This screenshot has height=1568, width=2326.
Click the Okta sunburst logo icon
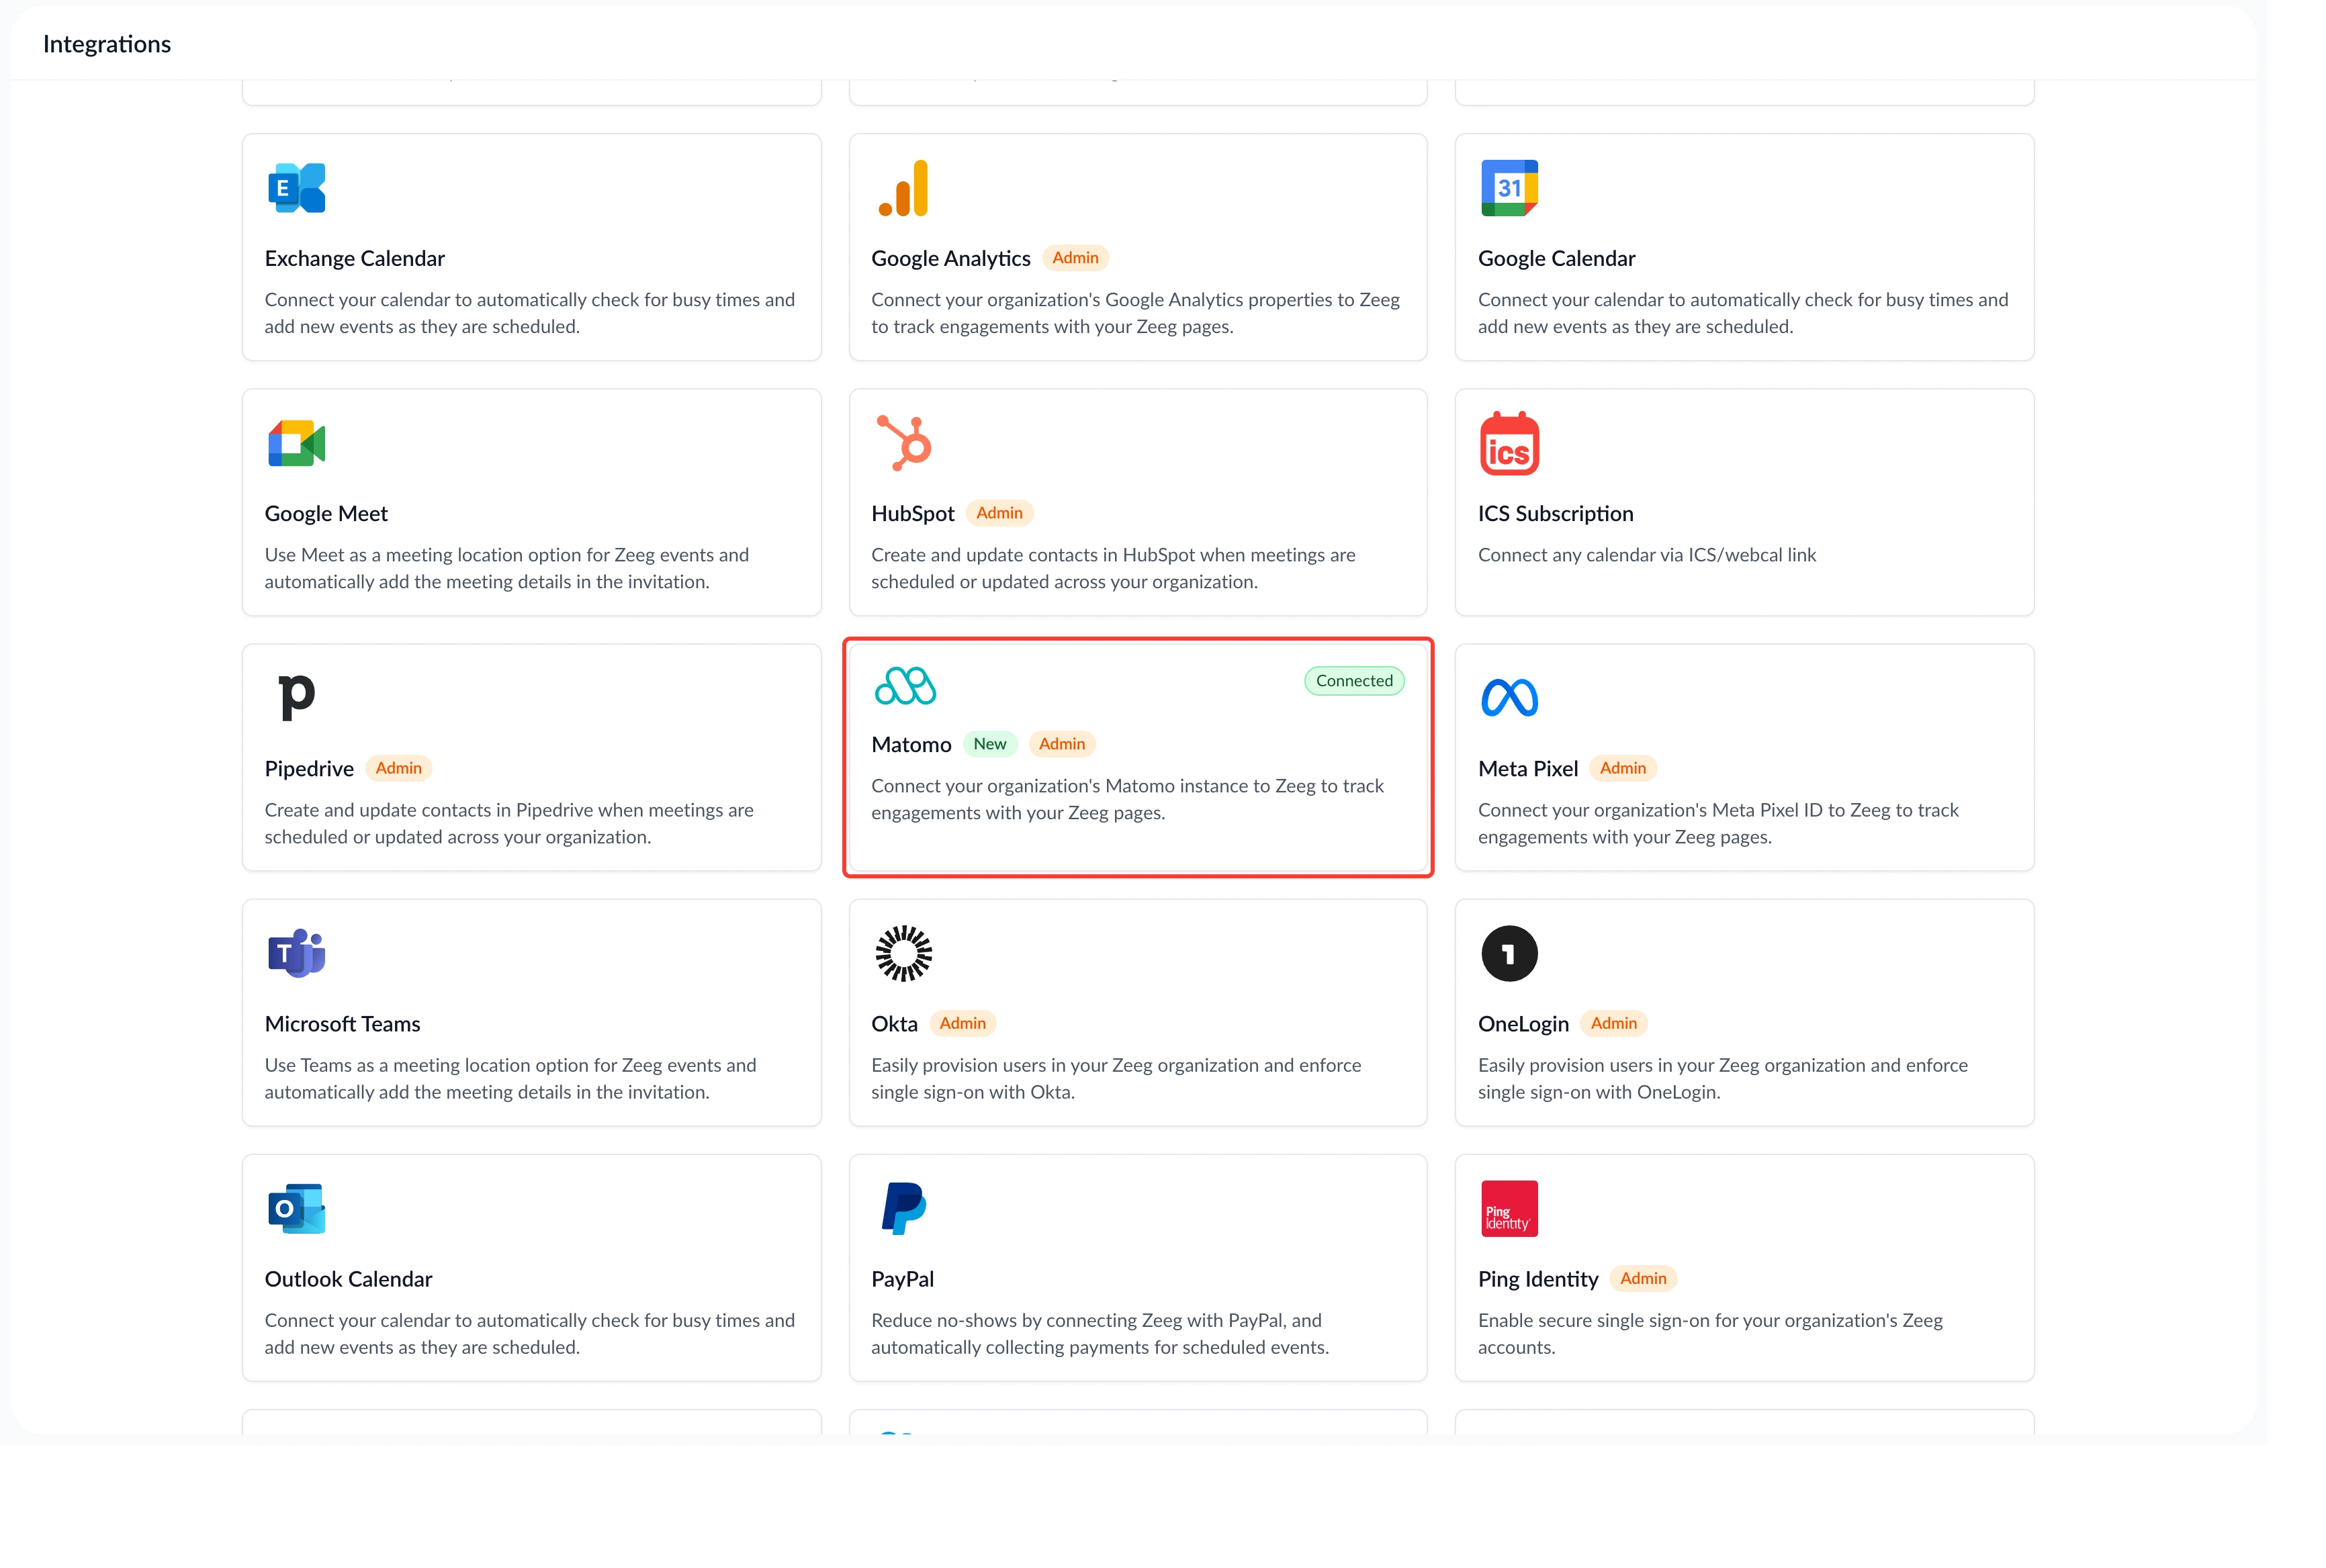pos(904,953)
